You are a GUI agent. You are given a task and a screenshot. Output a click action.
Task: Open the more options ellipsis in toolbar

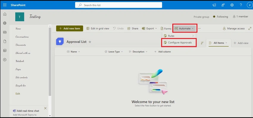pos(199,28)
